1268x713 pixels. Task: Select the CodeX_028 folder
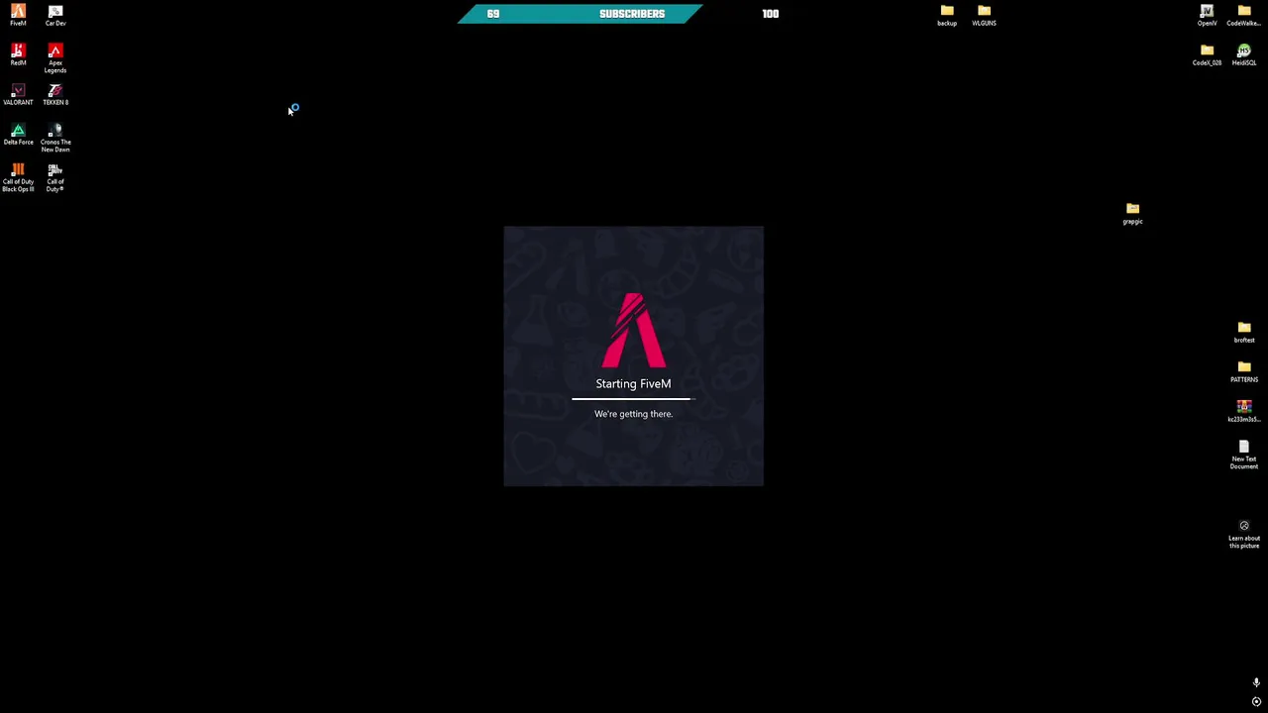pyautogui.click(x=1207, y=54)
